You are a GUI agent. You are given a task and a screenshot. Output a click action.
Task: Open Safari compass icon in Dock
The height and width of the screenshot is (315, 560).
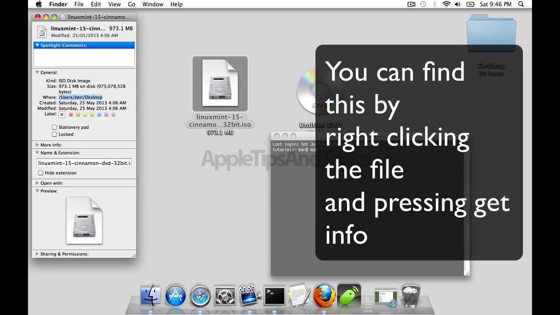coord(200,296)
